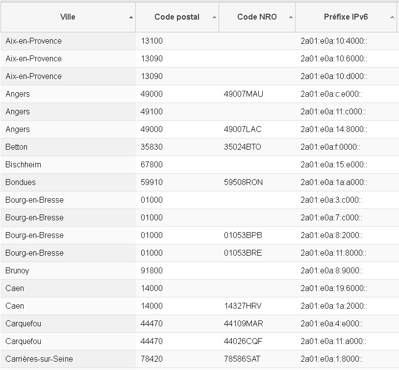This screenshot has width=399, height=370.
Task: Click sort arrow in Préfixe IPv6 header
Action: 393,17
